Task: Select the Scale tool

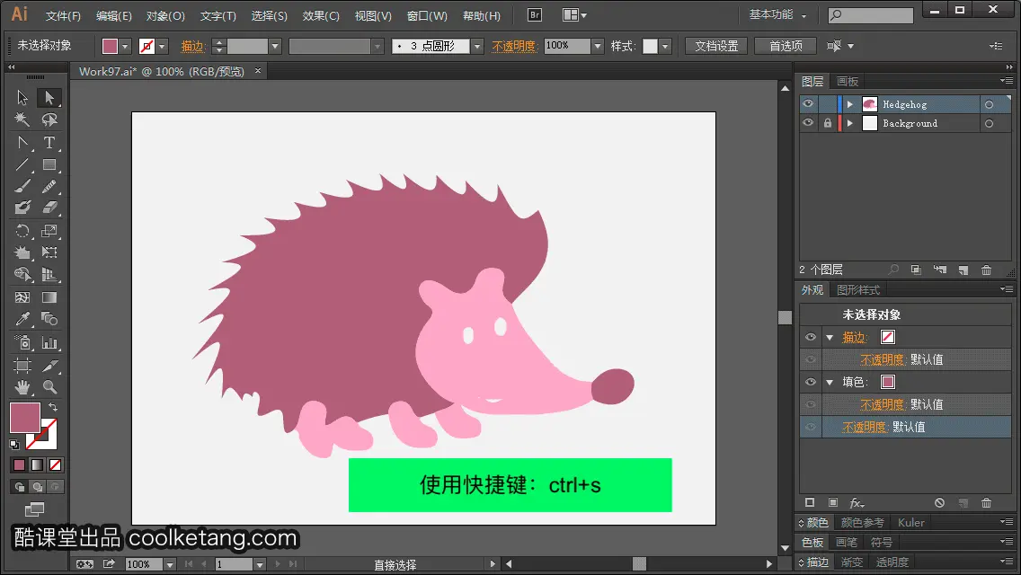Action: [x=49, y=231]
